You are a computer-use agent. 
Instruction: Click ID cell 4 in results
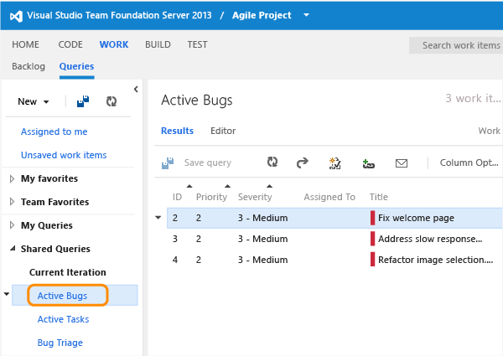click(175, 260)
